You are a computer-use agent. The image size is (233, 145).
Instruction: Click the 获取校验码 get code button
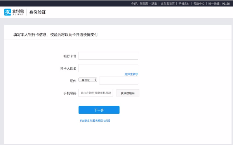pyautogui.click(x=128, y=93)
